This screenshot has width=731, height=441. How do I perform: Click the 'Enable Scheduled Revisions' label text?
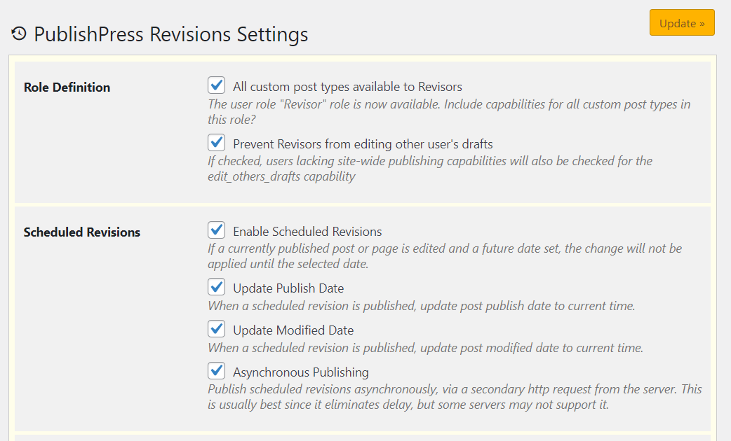coord(307,232)
